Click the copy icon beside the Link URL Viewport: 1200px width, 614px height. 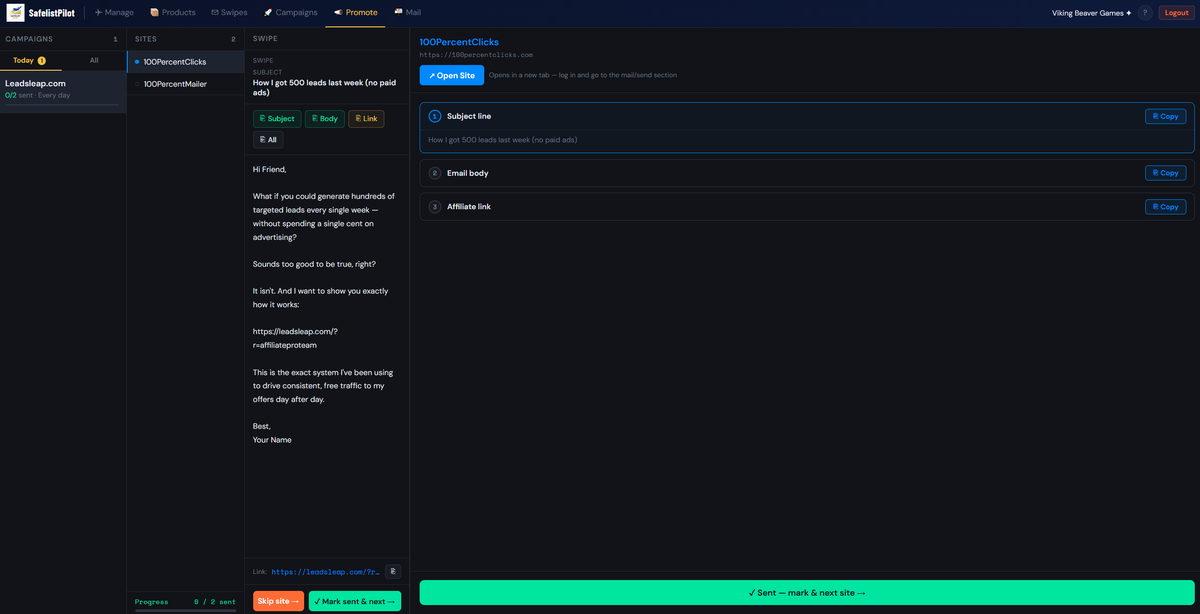click(393, 571)
